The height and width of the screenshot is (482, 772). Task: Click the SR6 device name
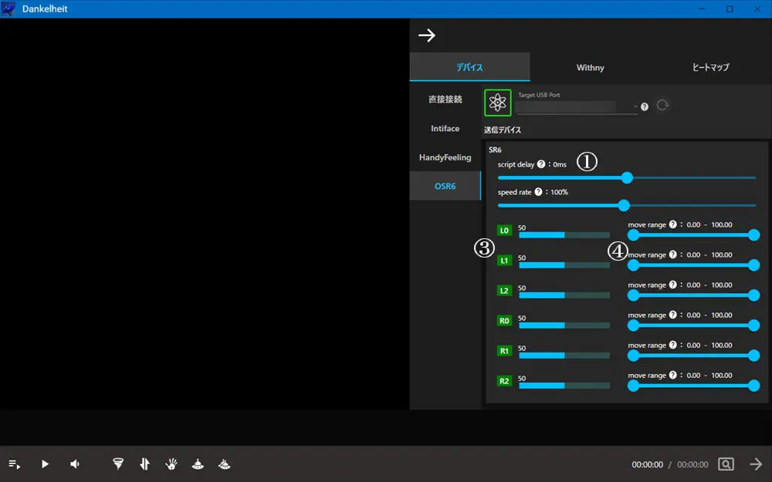coord(495,150)
